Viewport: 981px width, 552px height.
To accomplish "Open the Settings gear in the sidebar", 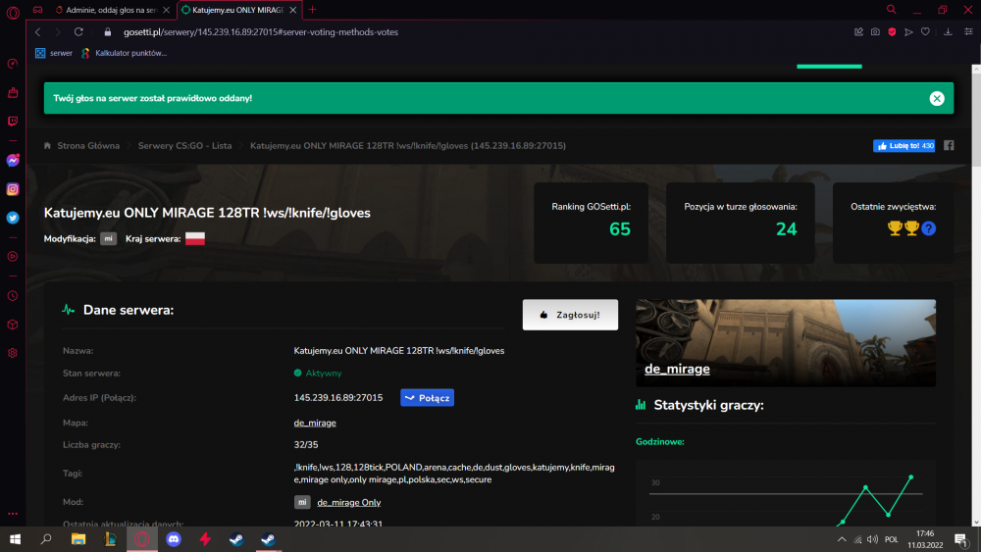I will [13, 353].
